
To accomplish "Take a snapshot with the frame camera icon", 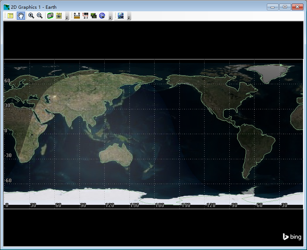I will pyautogui.click(x=59, y=16).
